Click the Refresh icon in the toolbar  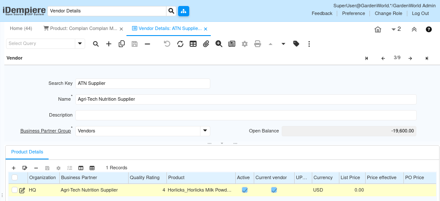180,44
